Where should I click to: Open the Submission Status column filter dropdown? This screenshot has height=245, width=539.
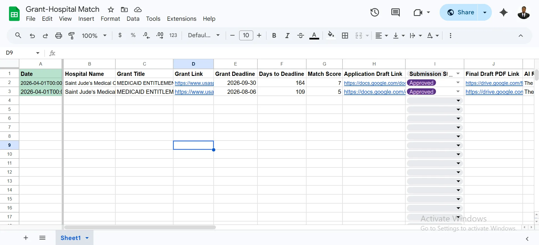[x=458, y=74]
